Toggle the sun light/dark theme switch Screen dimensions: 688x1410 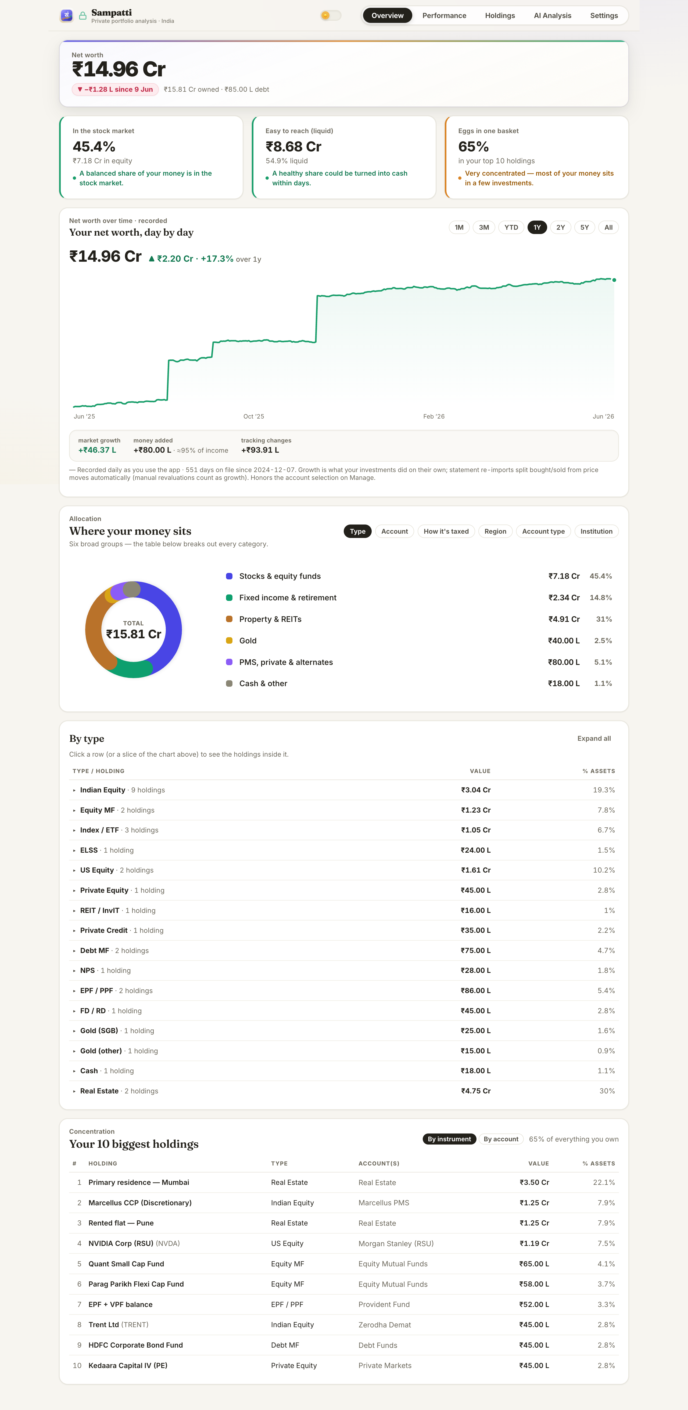pos(330,15)
